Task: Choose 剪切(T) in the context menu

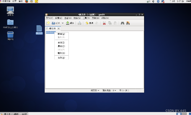Action: tap(61, 43)
